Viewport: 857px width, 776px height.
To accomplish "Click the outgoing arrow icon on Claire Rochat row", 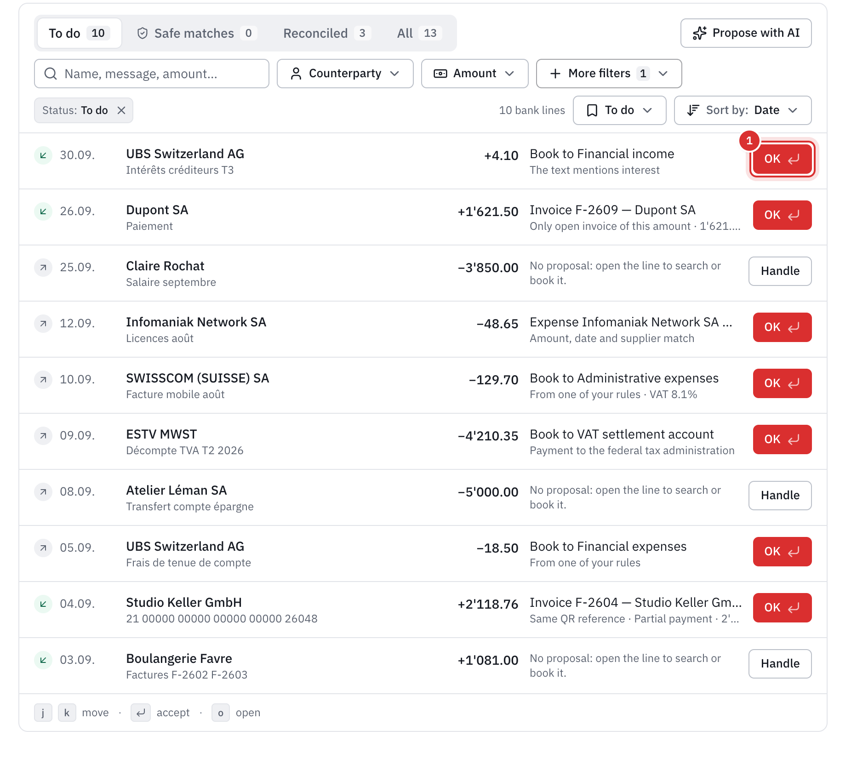I will [x=43, y=268].
